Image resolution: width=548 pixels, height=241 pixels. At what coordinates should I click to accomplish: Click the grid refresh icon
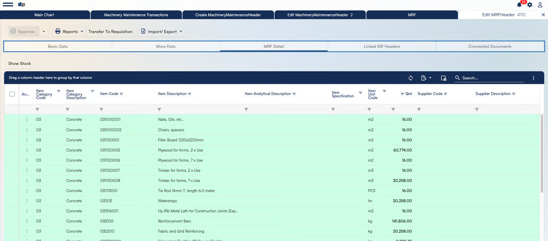(411, 78)
